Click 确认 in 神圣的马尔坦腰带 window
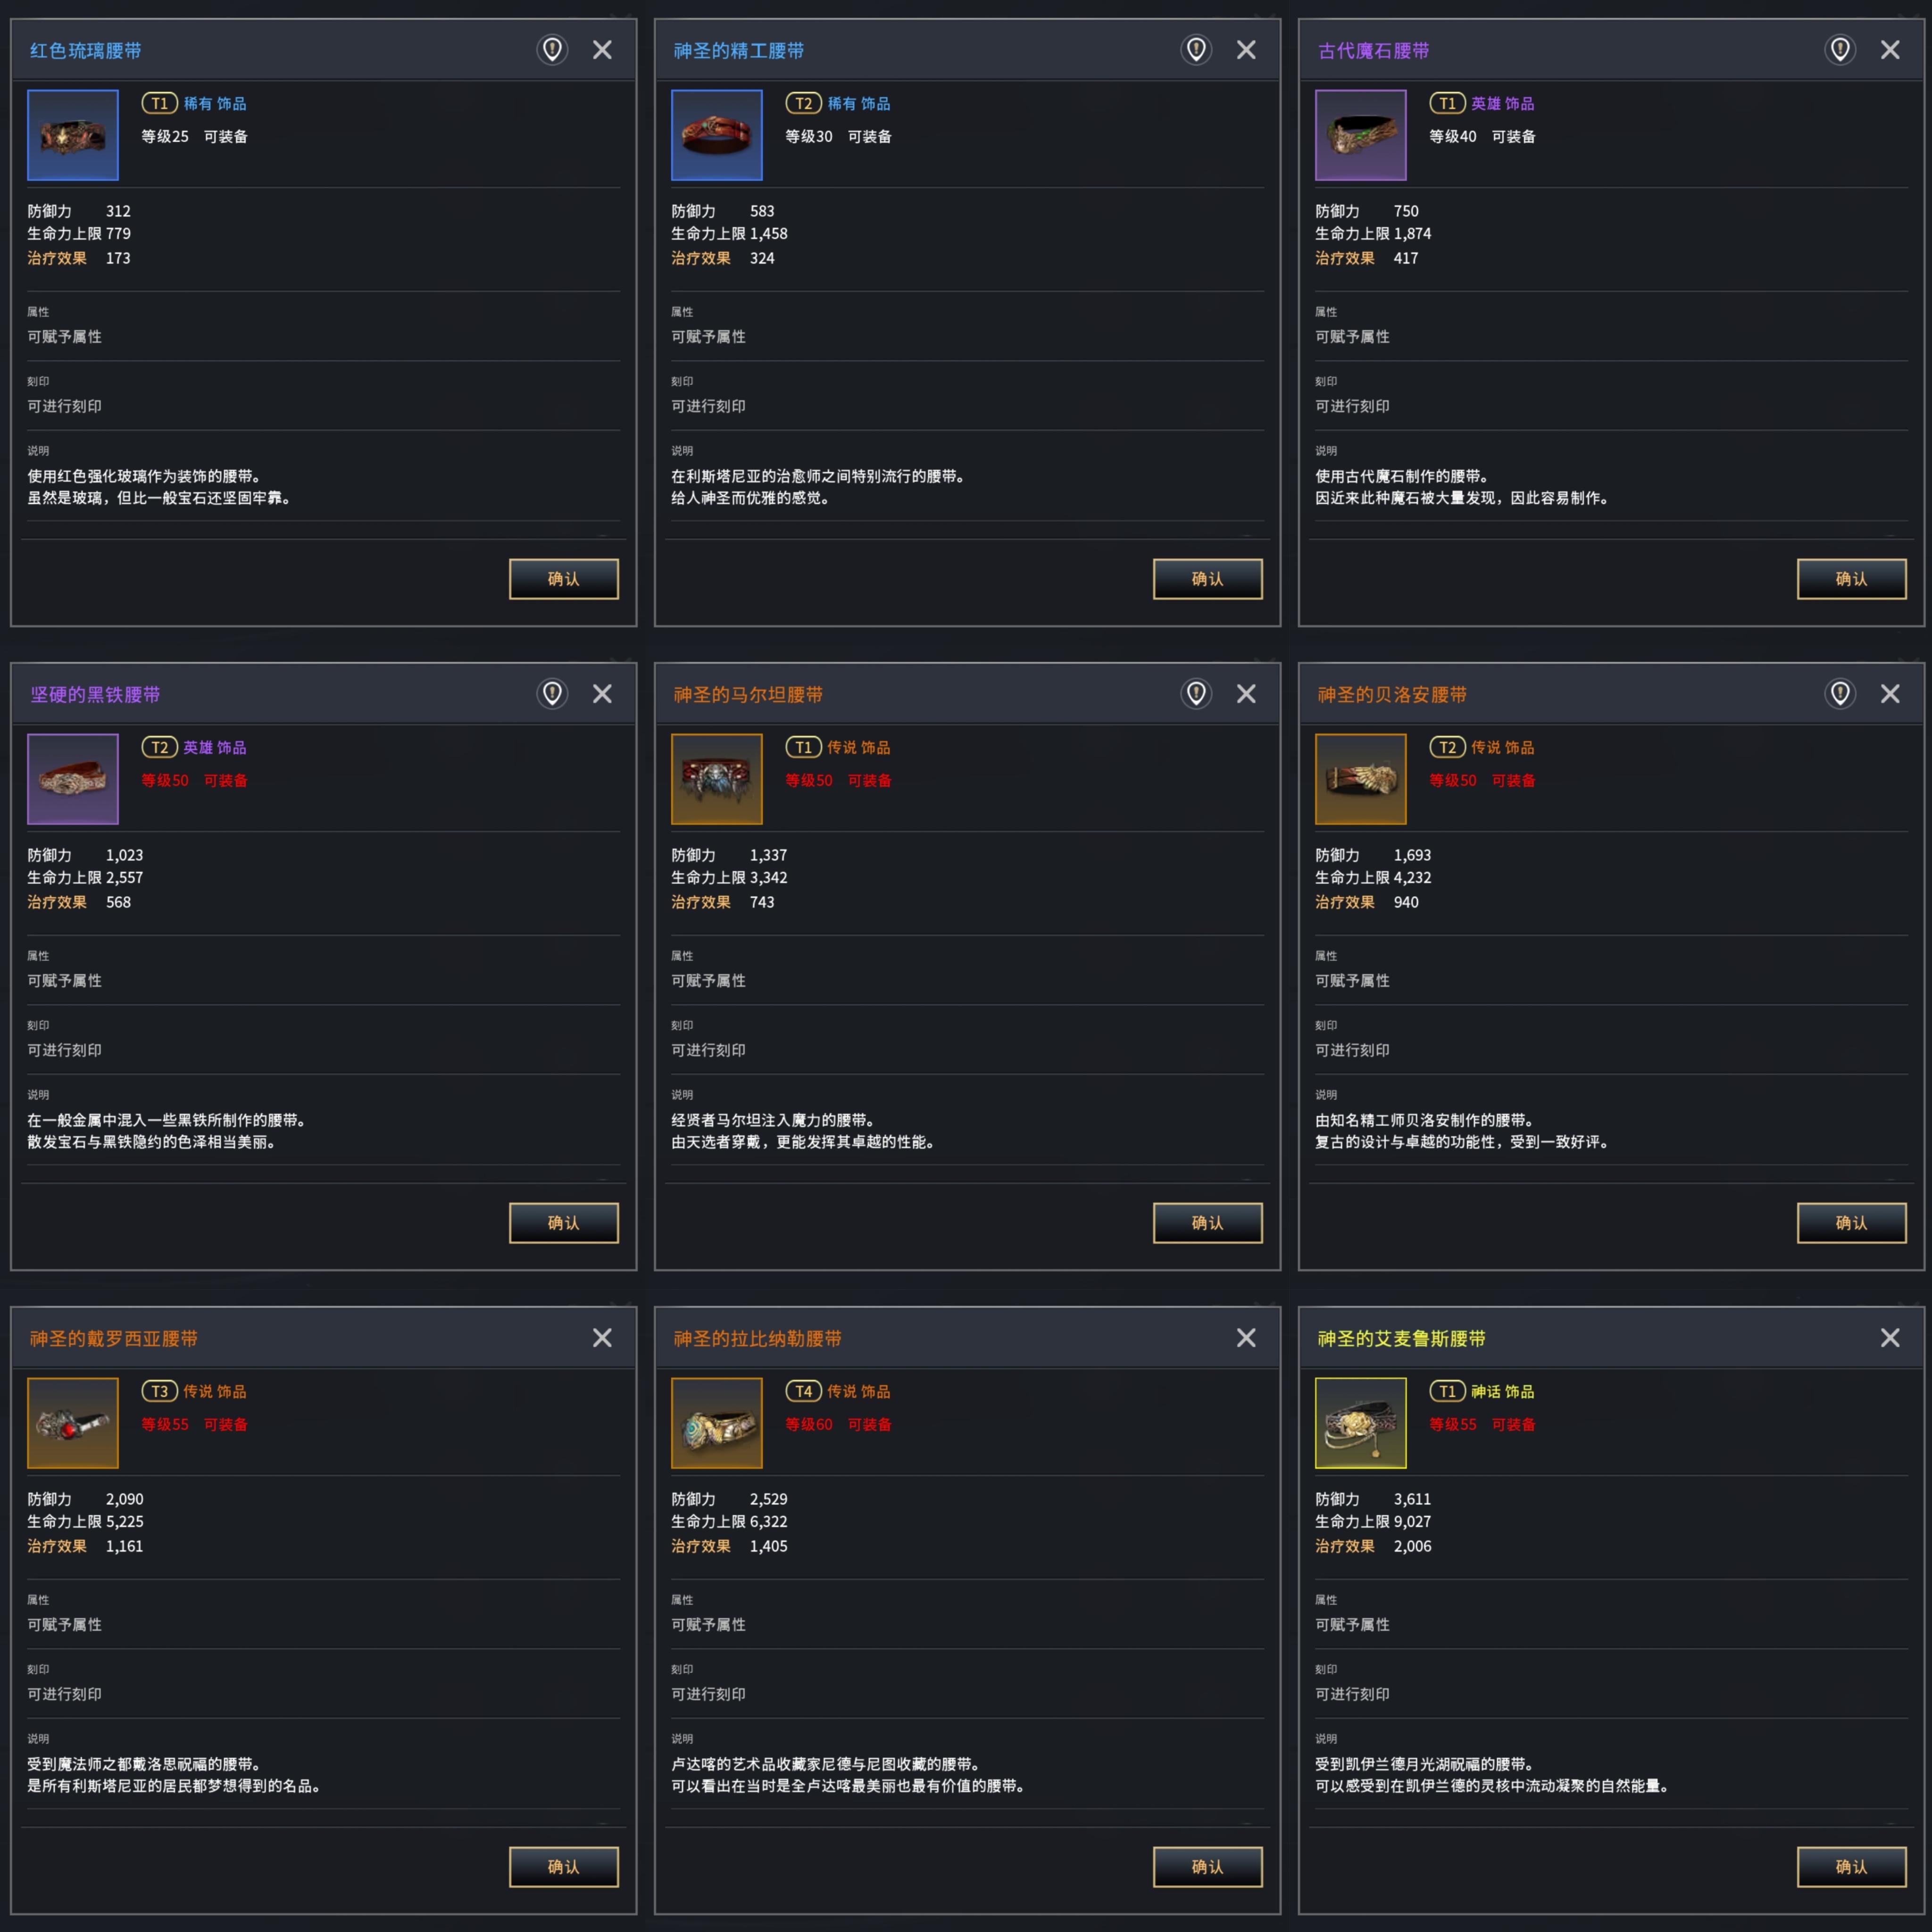This screenshot has width=1932, height=1932. pos(1208,1223)
